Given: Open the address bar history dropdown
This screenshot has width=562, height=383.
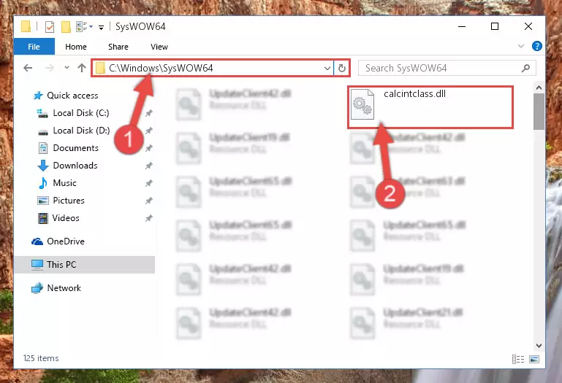Looking at the screenshot, I should pyautogui.click(x=327, y=68).
